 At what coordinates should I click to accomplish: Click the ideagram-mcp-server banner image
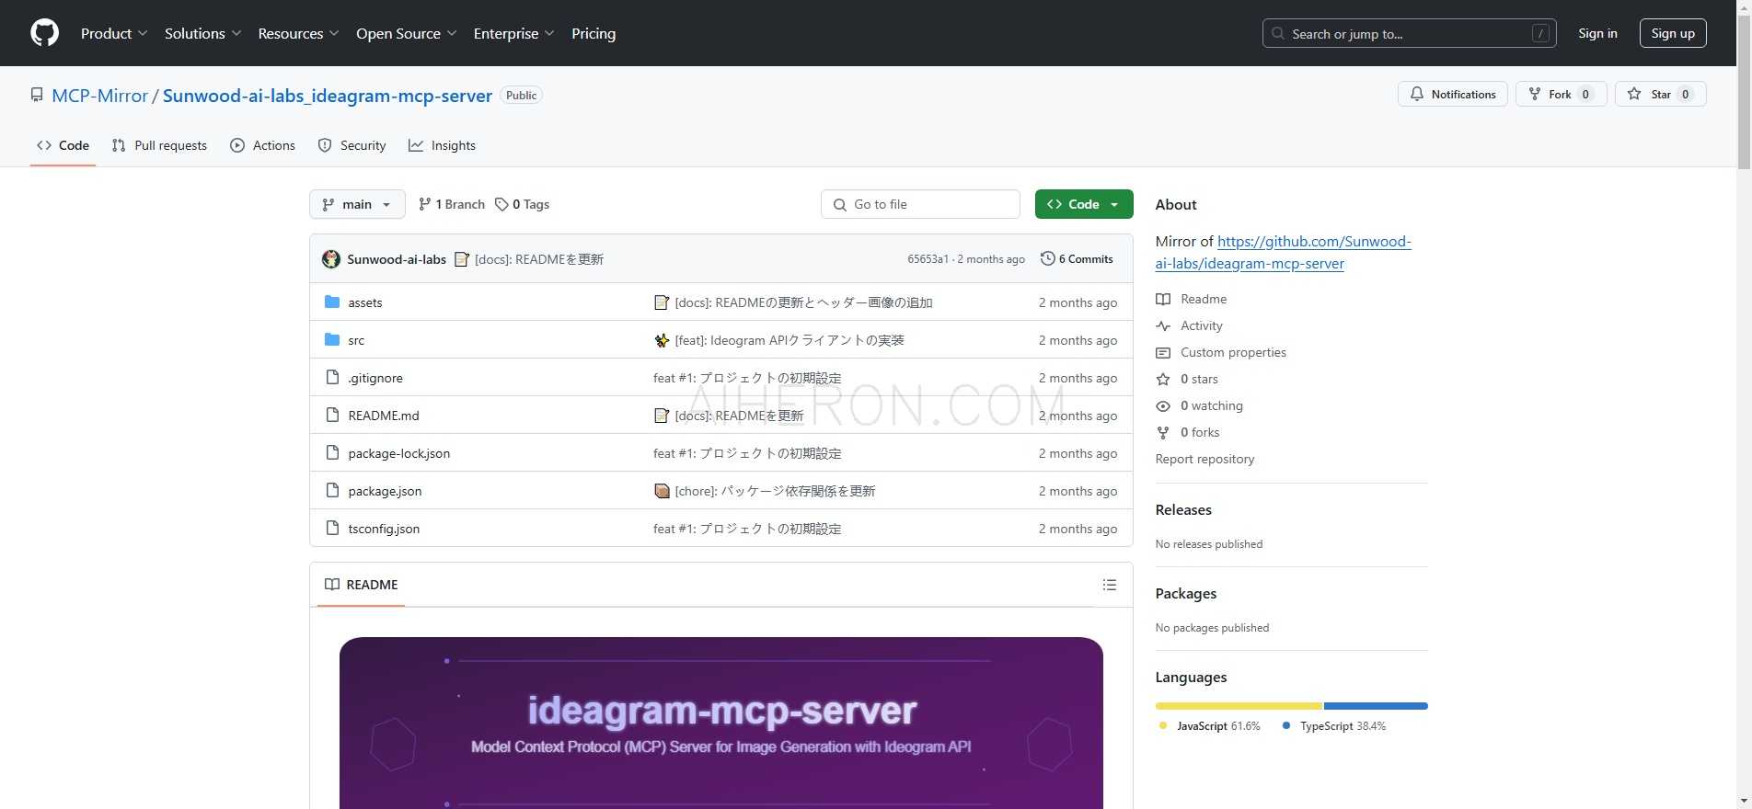721,723
